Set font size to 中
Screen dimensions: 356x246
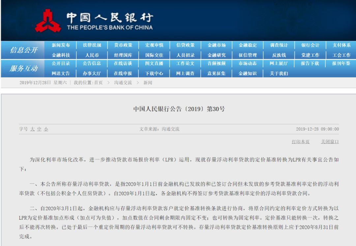(x=39, y=129)
